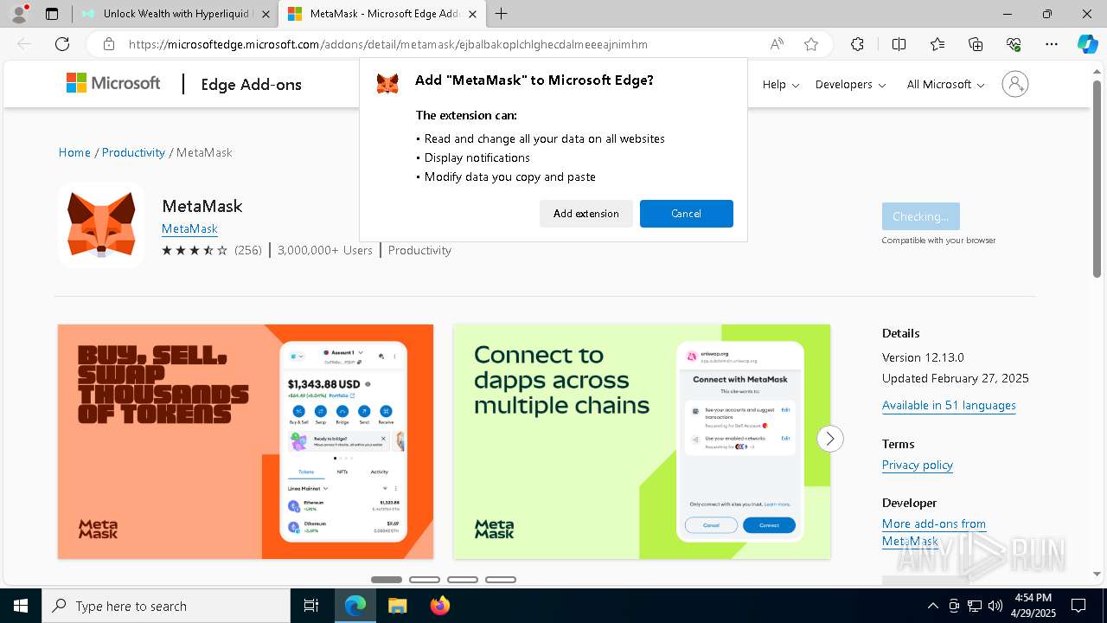The width and height of the screenshot is (1107, 623).
Task: Show hidden system tray icons
Action: (932, 606)
